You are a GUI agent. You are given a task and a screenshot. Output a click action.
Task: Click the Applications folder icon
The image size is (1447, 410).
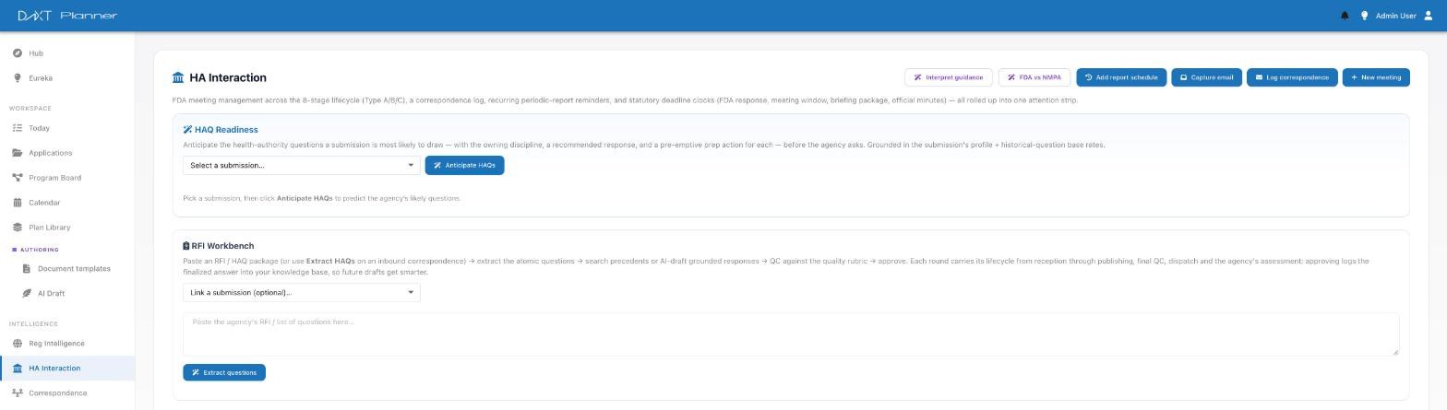tap(18, 153)
